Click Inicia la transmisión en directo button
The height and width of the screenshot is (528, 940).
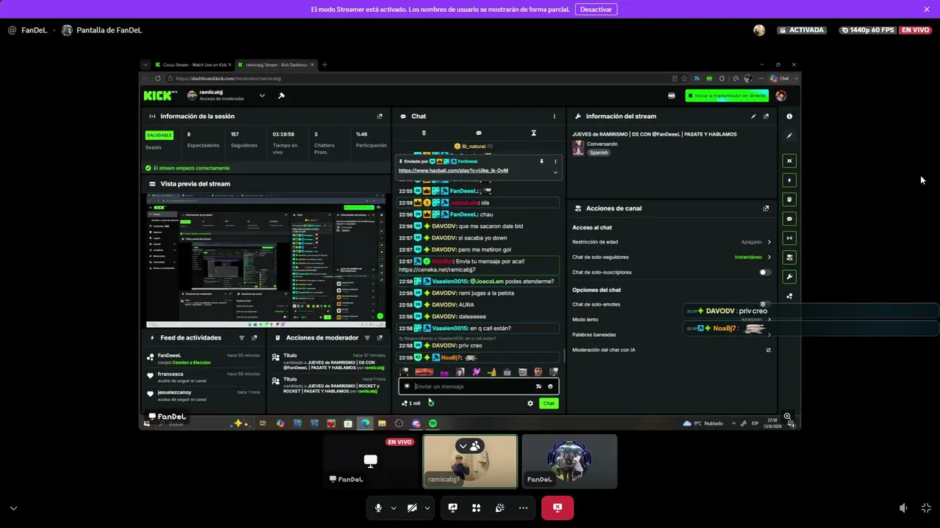[x=727, y=95]
